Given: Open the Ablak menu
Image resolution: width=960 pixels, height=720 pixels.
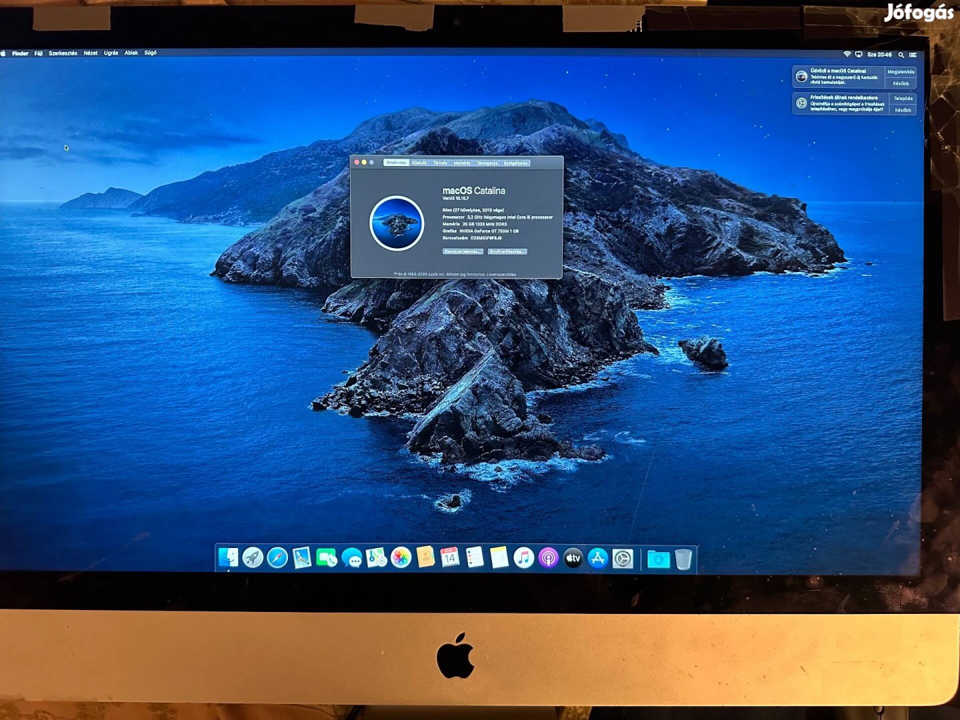Looking at the screenshot, I should [131, 53].
